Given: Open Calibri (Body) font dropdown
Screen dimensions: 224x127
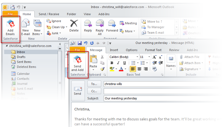Looking at the screenshot, I should click(137, 57).
